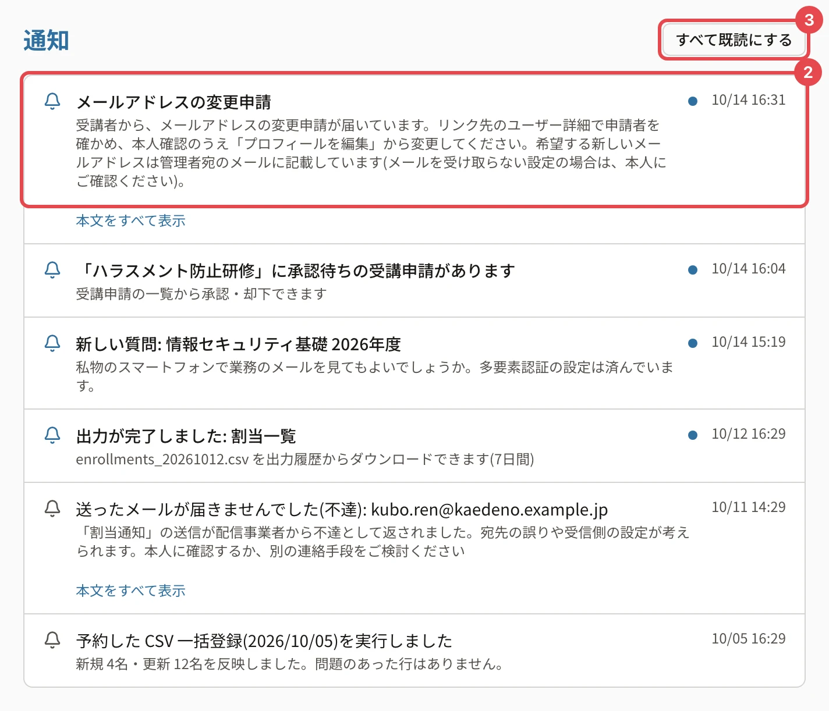Open 新しい質問: 情報セキュリティ基礎 2026年度 title
The width and height of the screenshot is (829, 711).
pos(238,344)
